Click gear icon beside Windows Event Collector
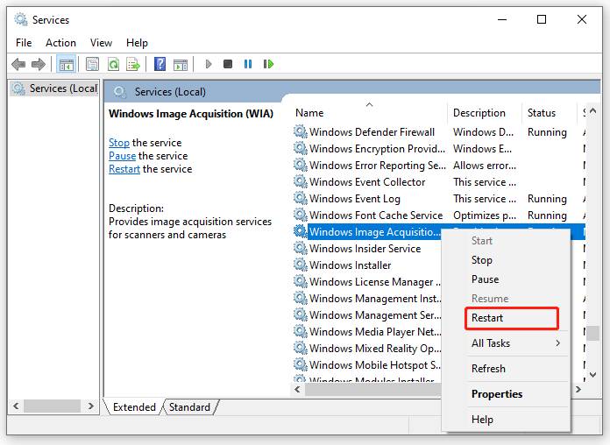The width and height of the screenshot is (610, 445). 301,181
